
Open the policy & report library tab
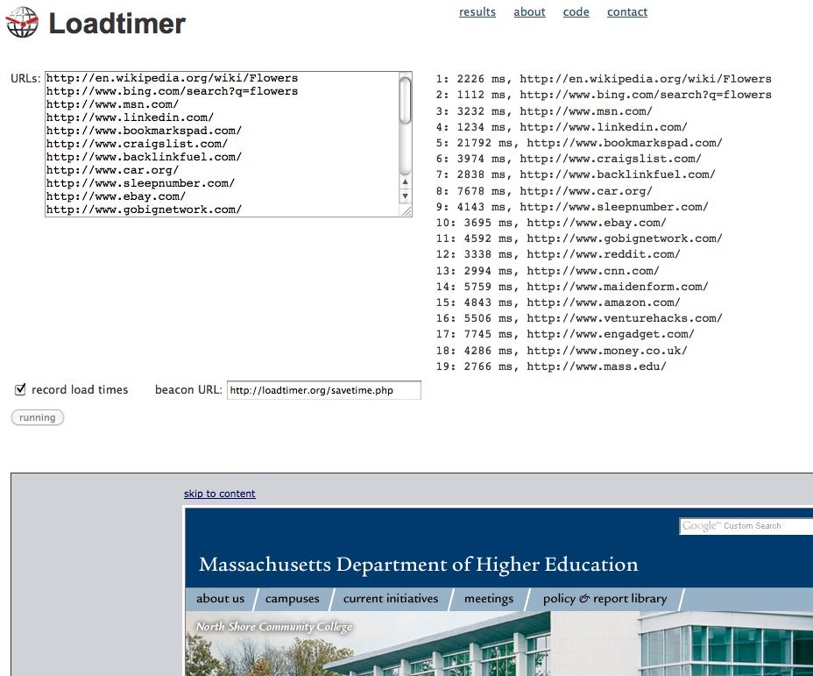(x=604, y=599)
